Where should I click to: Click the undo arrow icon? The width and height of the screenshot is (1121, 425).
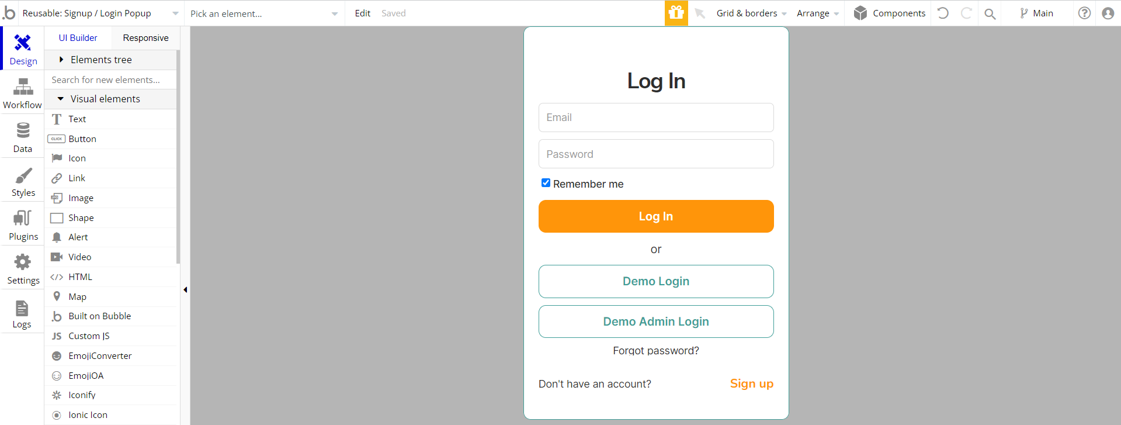click(943, 13)
